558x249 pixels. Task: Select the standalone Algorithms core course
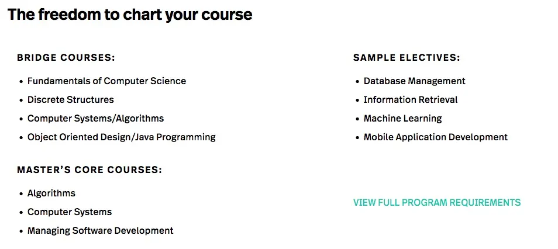[x=51, y=193]
